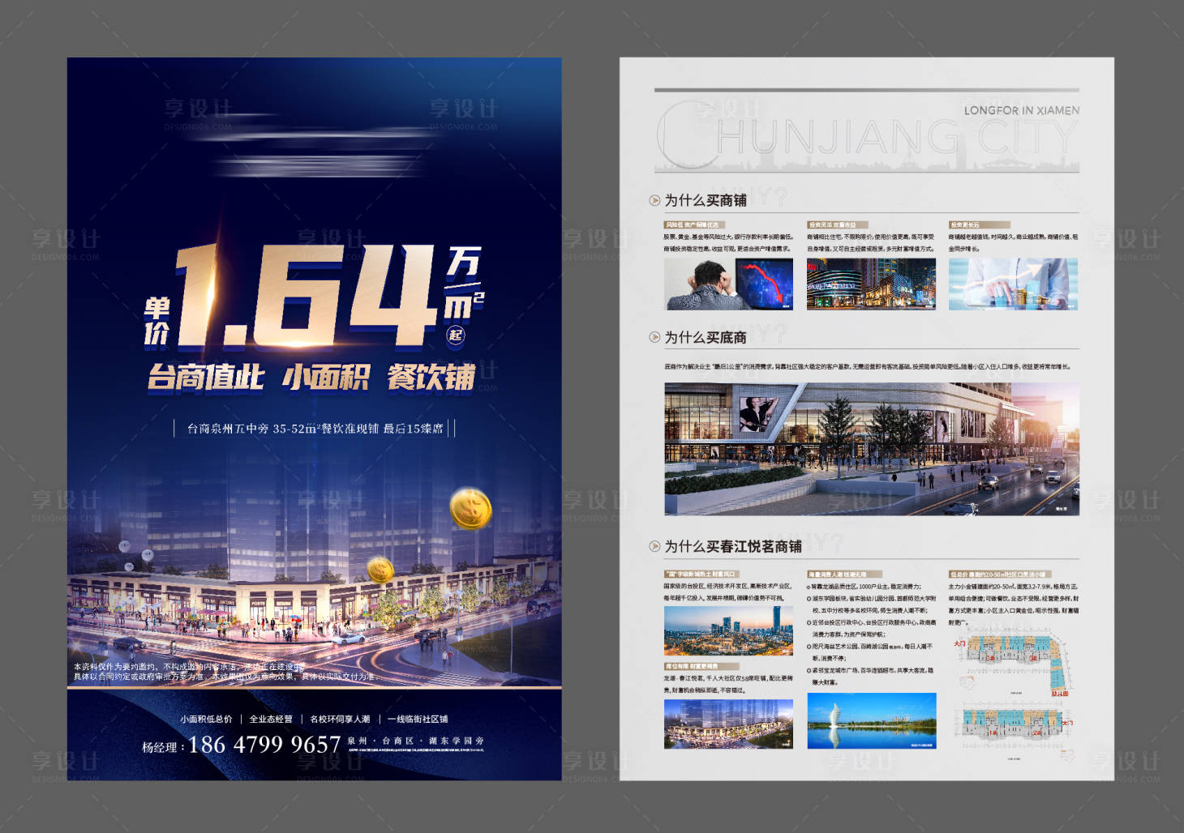This screenshot has width=1184, height=833.
Task: Select the big 1.64 price number
Action: coord(307,296)
